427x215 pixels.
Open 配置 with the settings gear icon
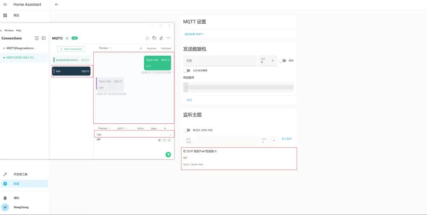coord(5,184)
